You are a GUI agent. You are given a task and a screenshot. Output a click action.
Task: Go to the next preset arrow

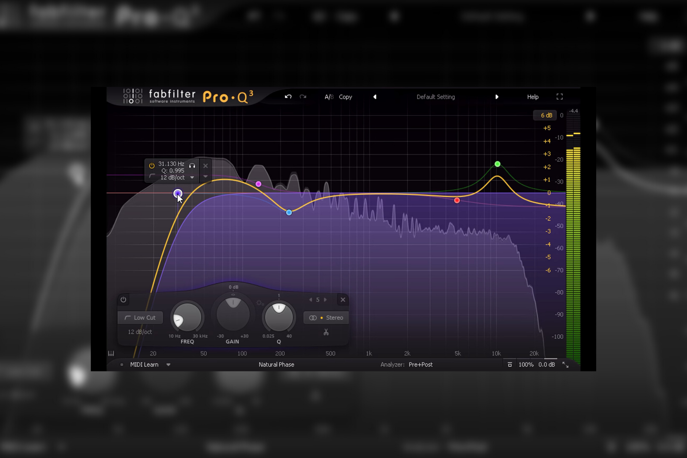coord(497,97)
